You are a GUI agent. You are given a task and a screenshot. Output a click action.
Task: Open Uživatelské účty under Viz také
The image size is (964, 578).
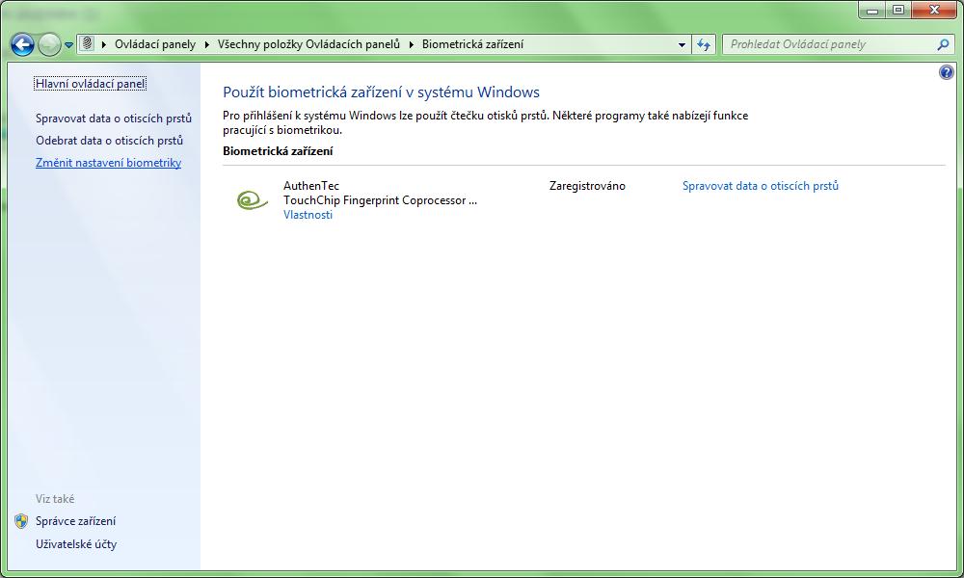tap(76, 544)
